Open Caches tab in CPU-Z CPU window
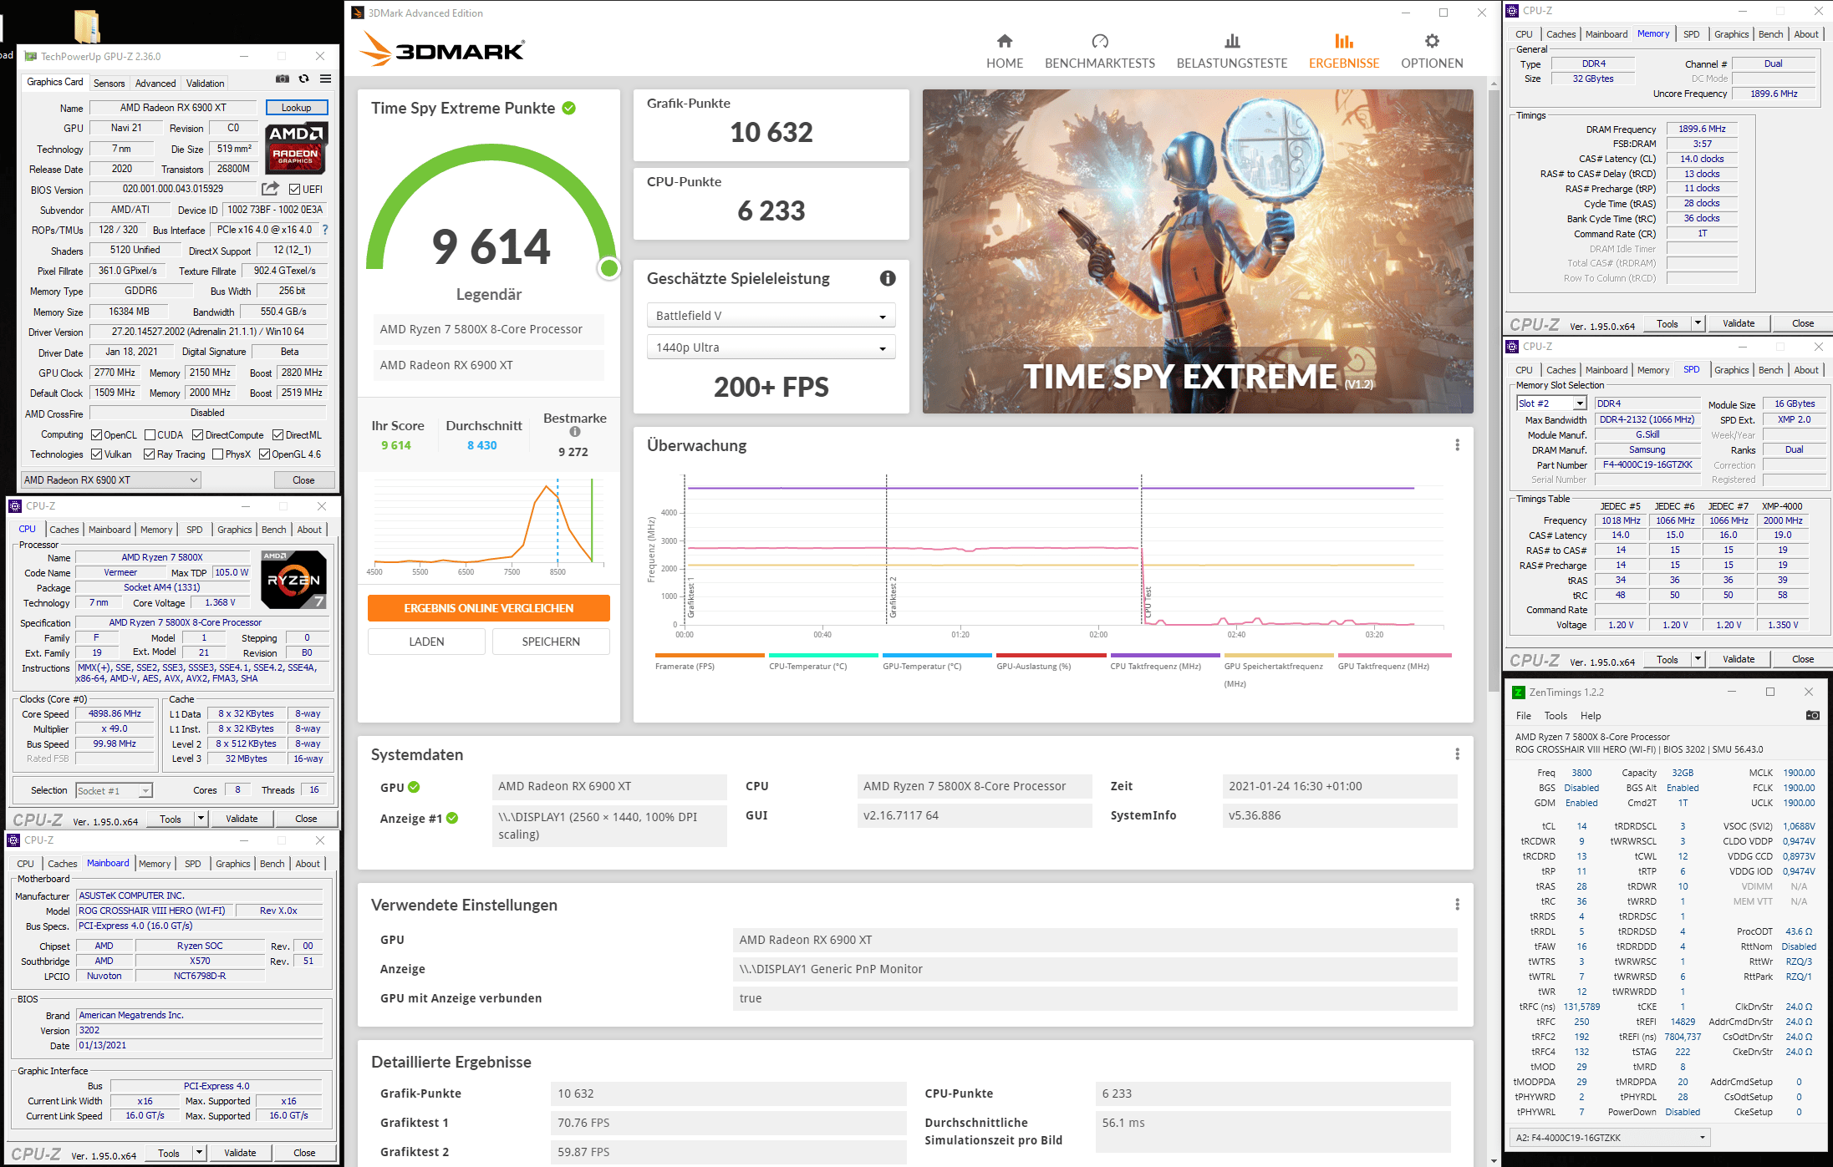The height and width of the screenshot is (1167, 1833). (x=64, y=530)
